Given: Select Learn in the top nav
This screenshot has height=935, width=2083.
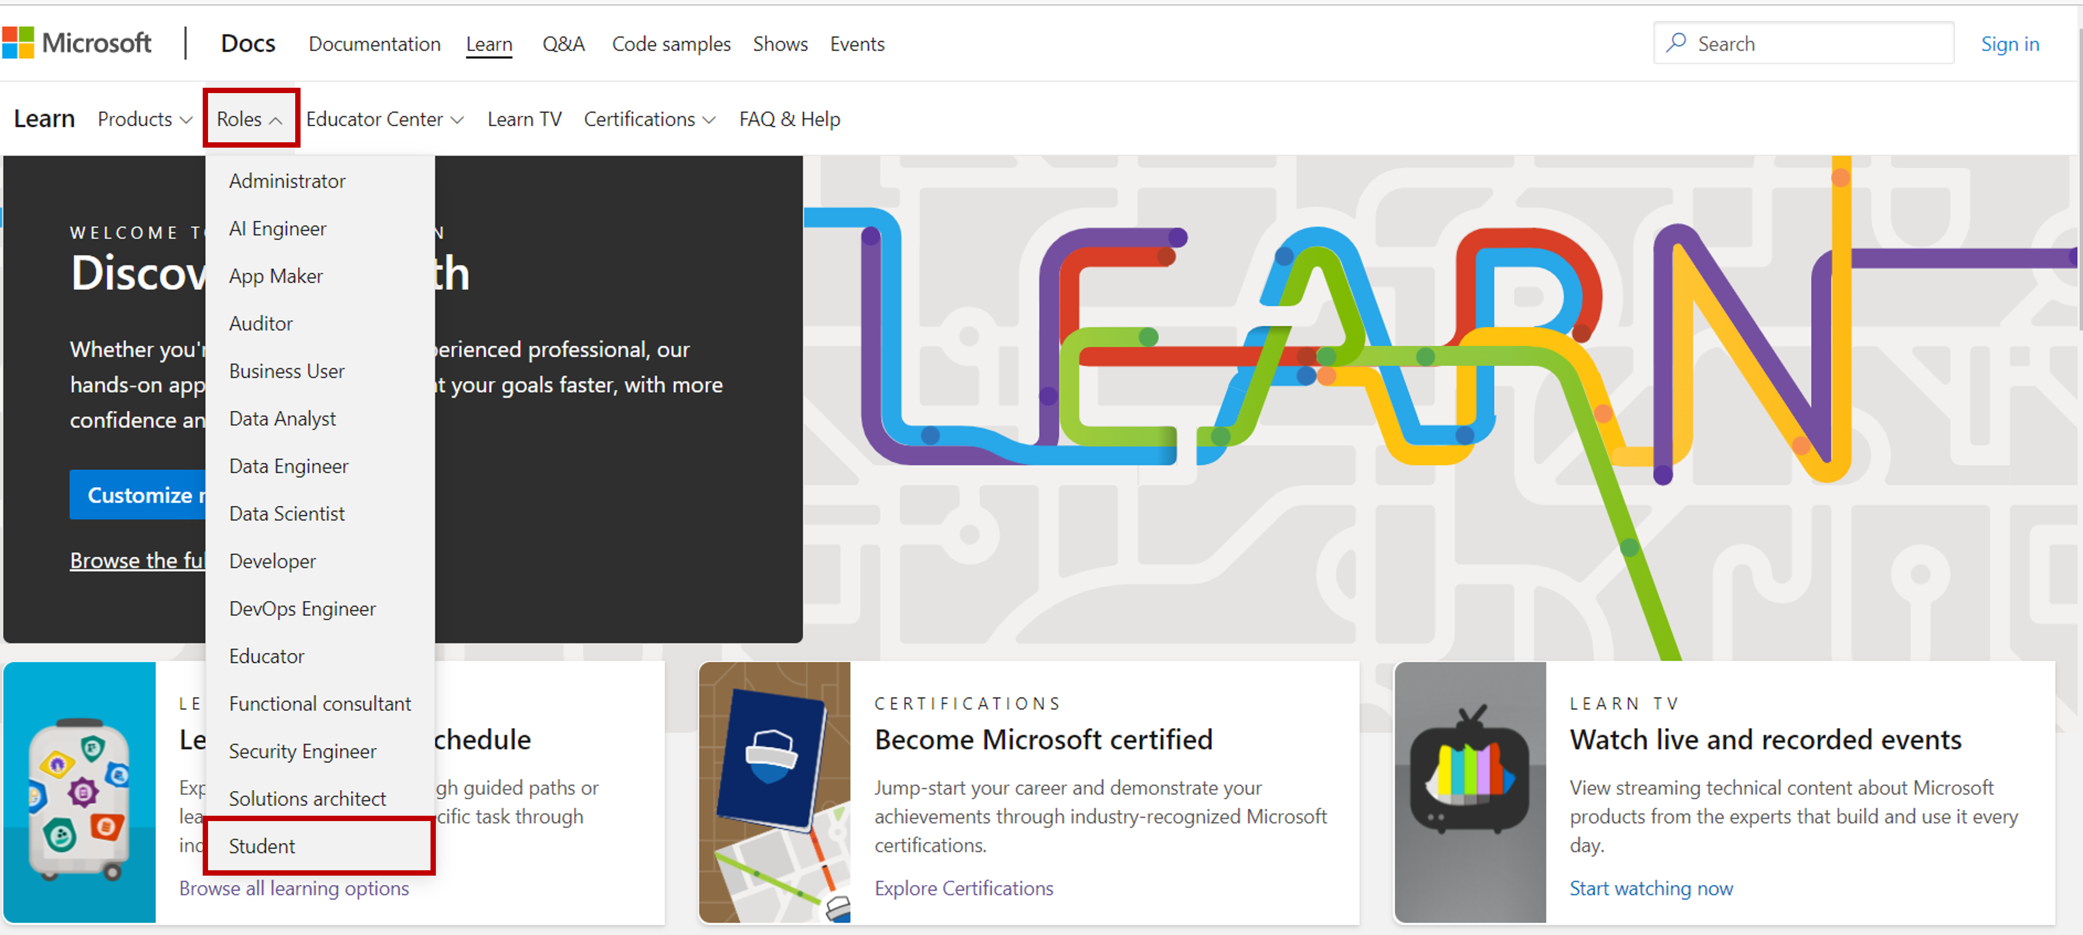Looking at the screenshot, I should click(489, 44).
